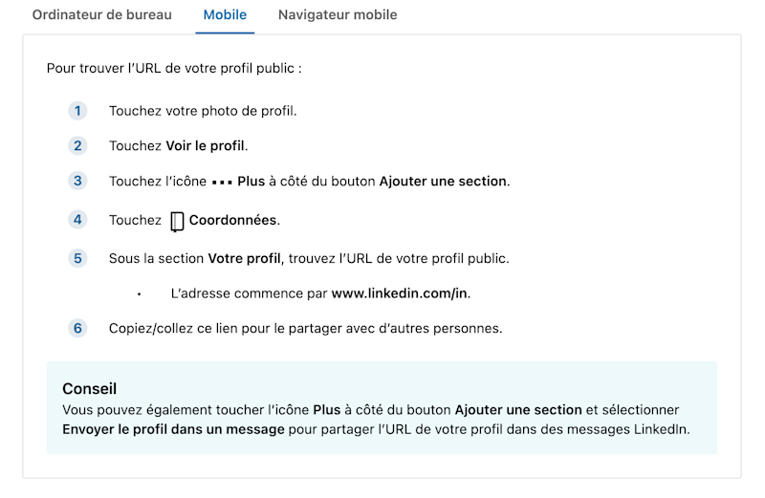Click the bold Votre profil text

point(244,258)
